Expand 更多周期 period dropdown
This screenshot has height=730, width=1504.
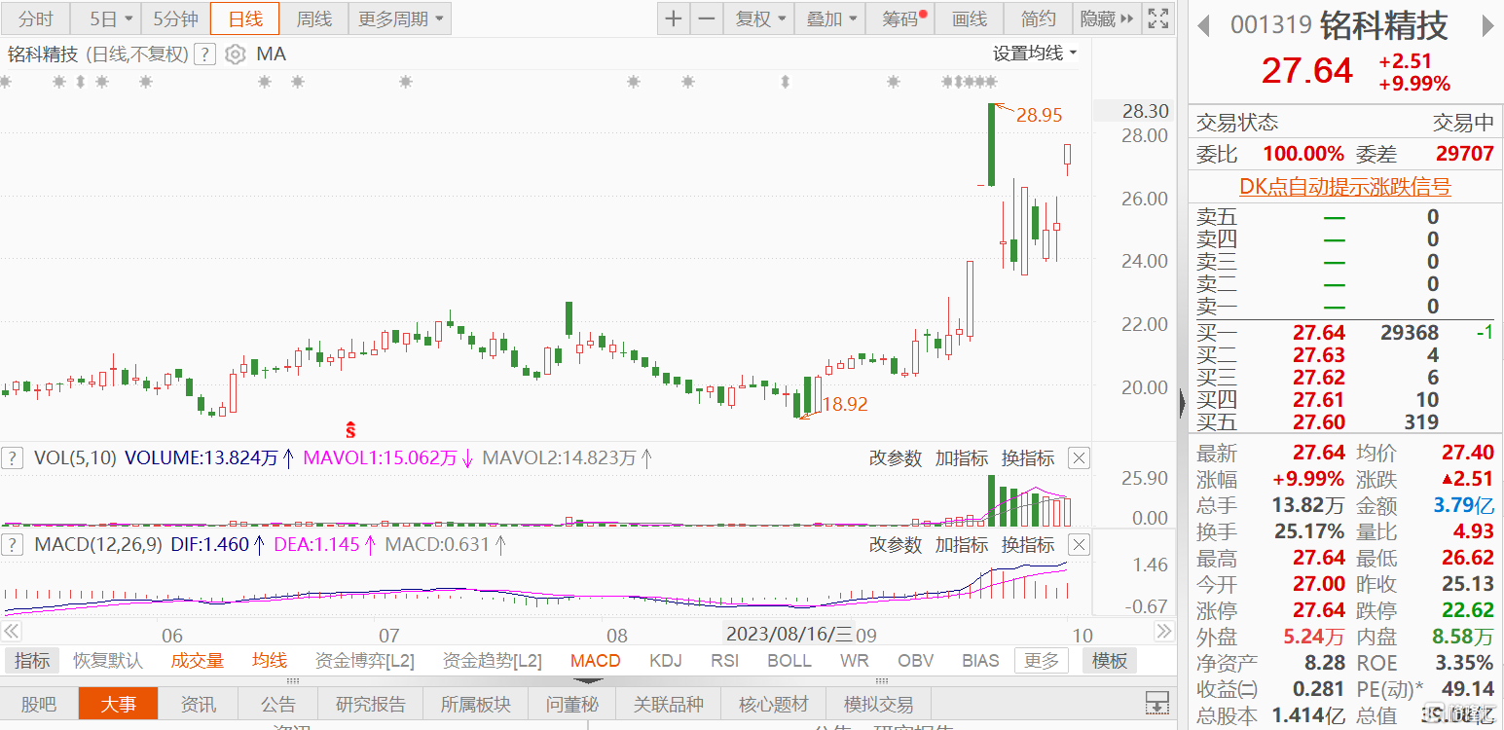[x=399, y=18]
